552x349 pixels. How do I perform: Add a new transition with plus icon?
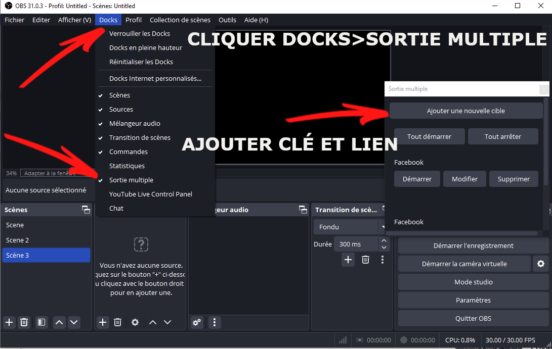point(348,260)
